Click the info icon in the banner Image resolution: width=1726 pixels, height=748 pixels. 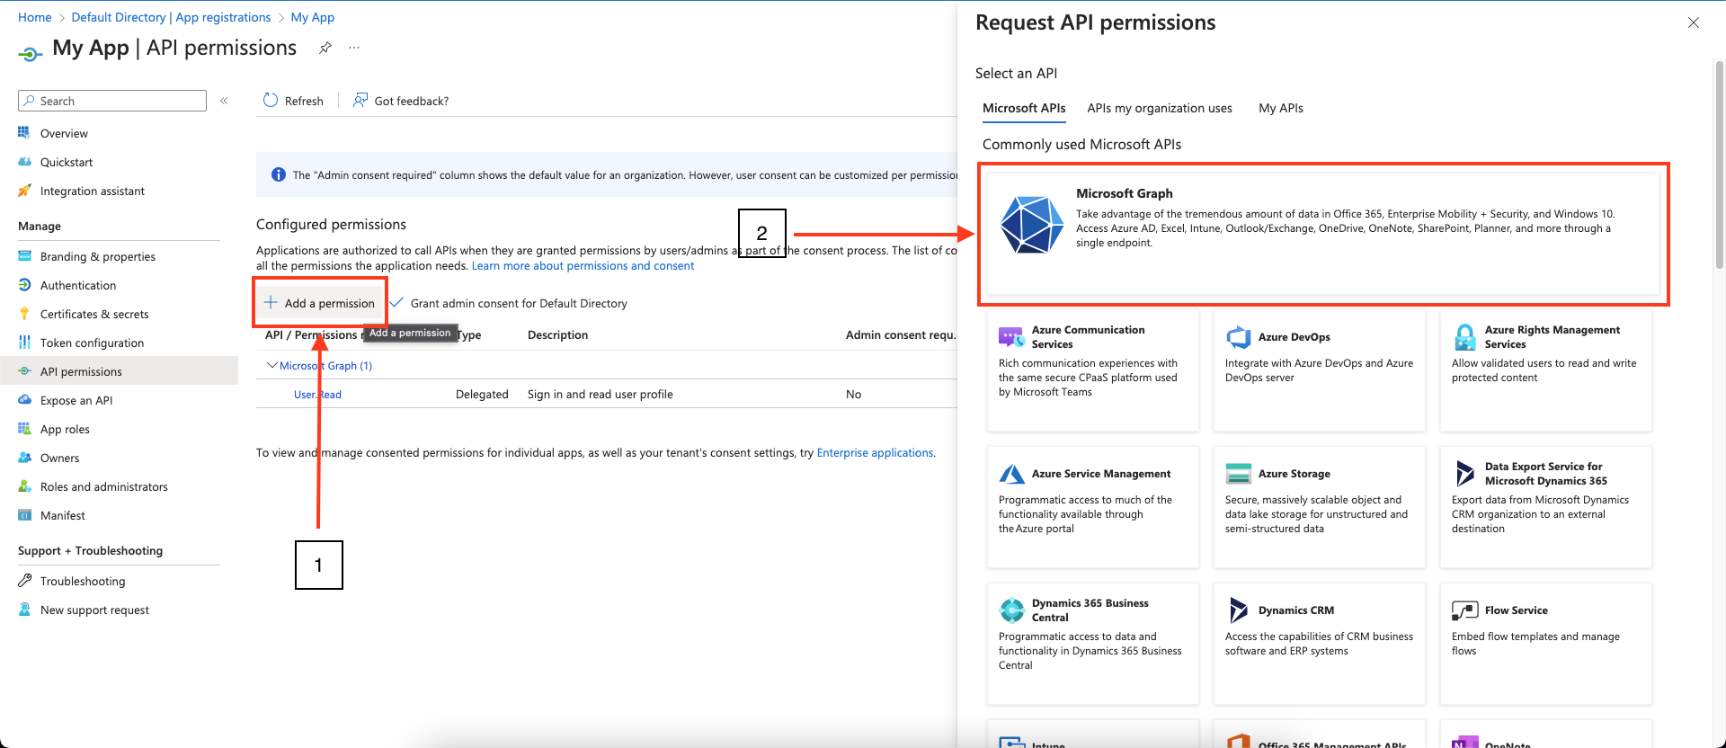279,174
